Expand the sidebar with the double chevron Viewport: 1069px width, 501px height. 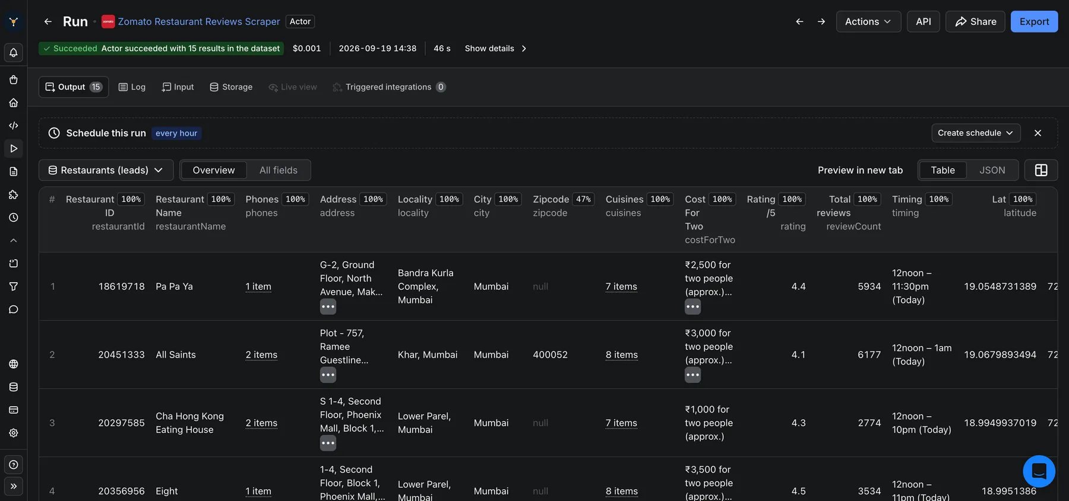(x=14, y=487)
